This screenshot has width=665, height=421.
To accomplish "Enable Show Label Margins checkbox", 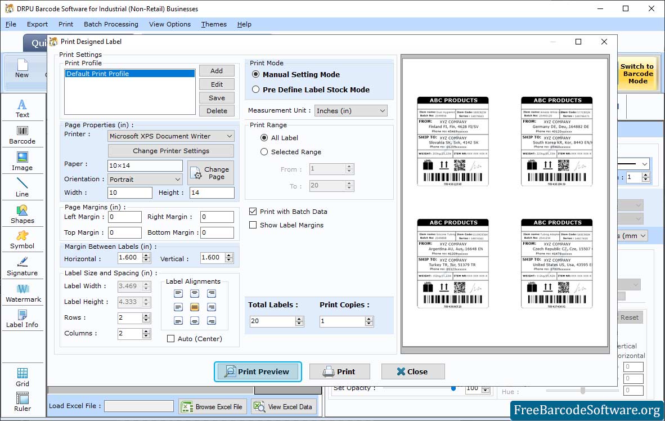I will click(x=253, y=225).
